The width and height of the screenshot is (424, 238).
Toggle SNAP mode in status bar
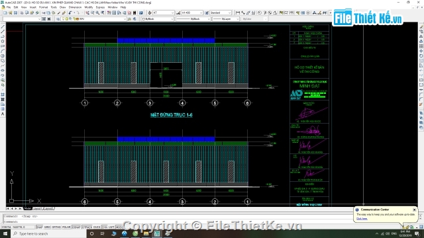tap(40, 227)
